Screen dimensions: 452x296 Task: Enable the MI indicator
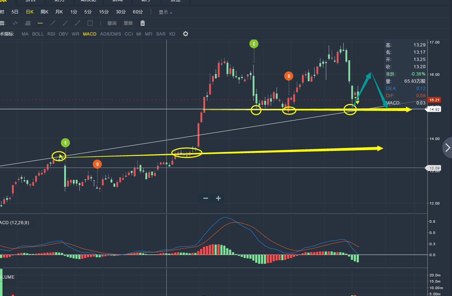coord(139,34)
